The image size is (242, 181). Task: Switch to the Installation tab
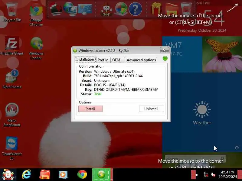(x=85, y=59)
